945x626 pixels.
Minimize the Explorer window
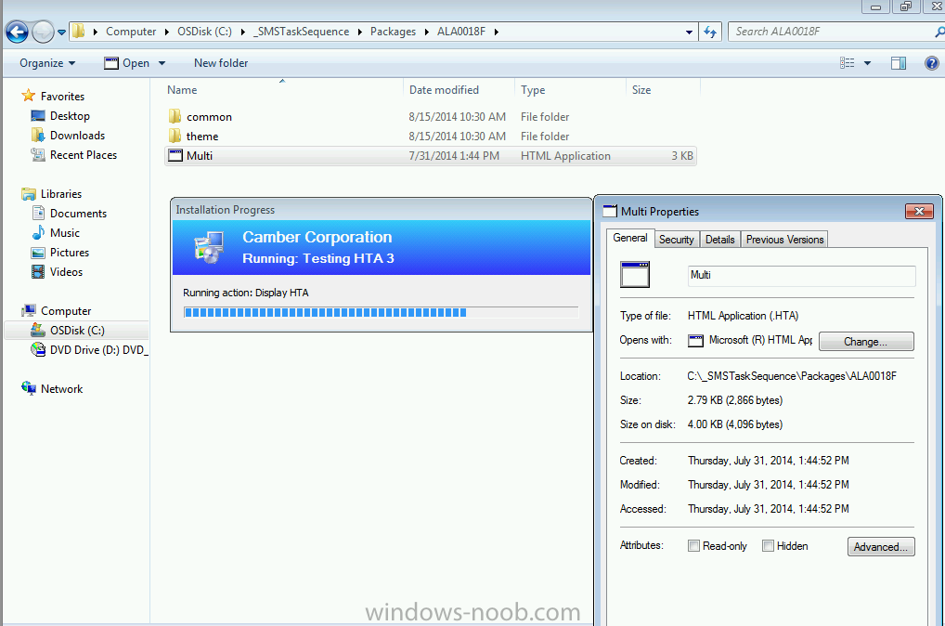click(x=875, y=7)
